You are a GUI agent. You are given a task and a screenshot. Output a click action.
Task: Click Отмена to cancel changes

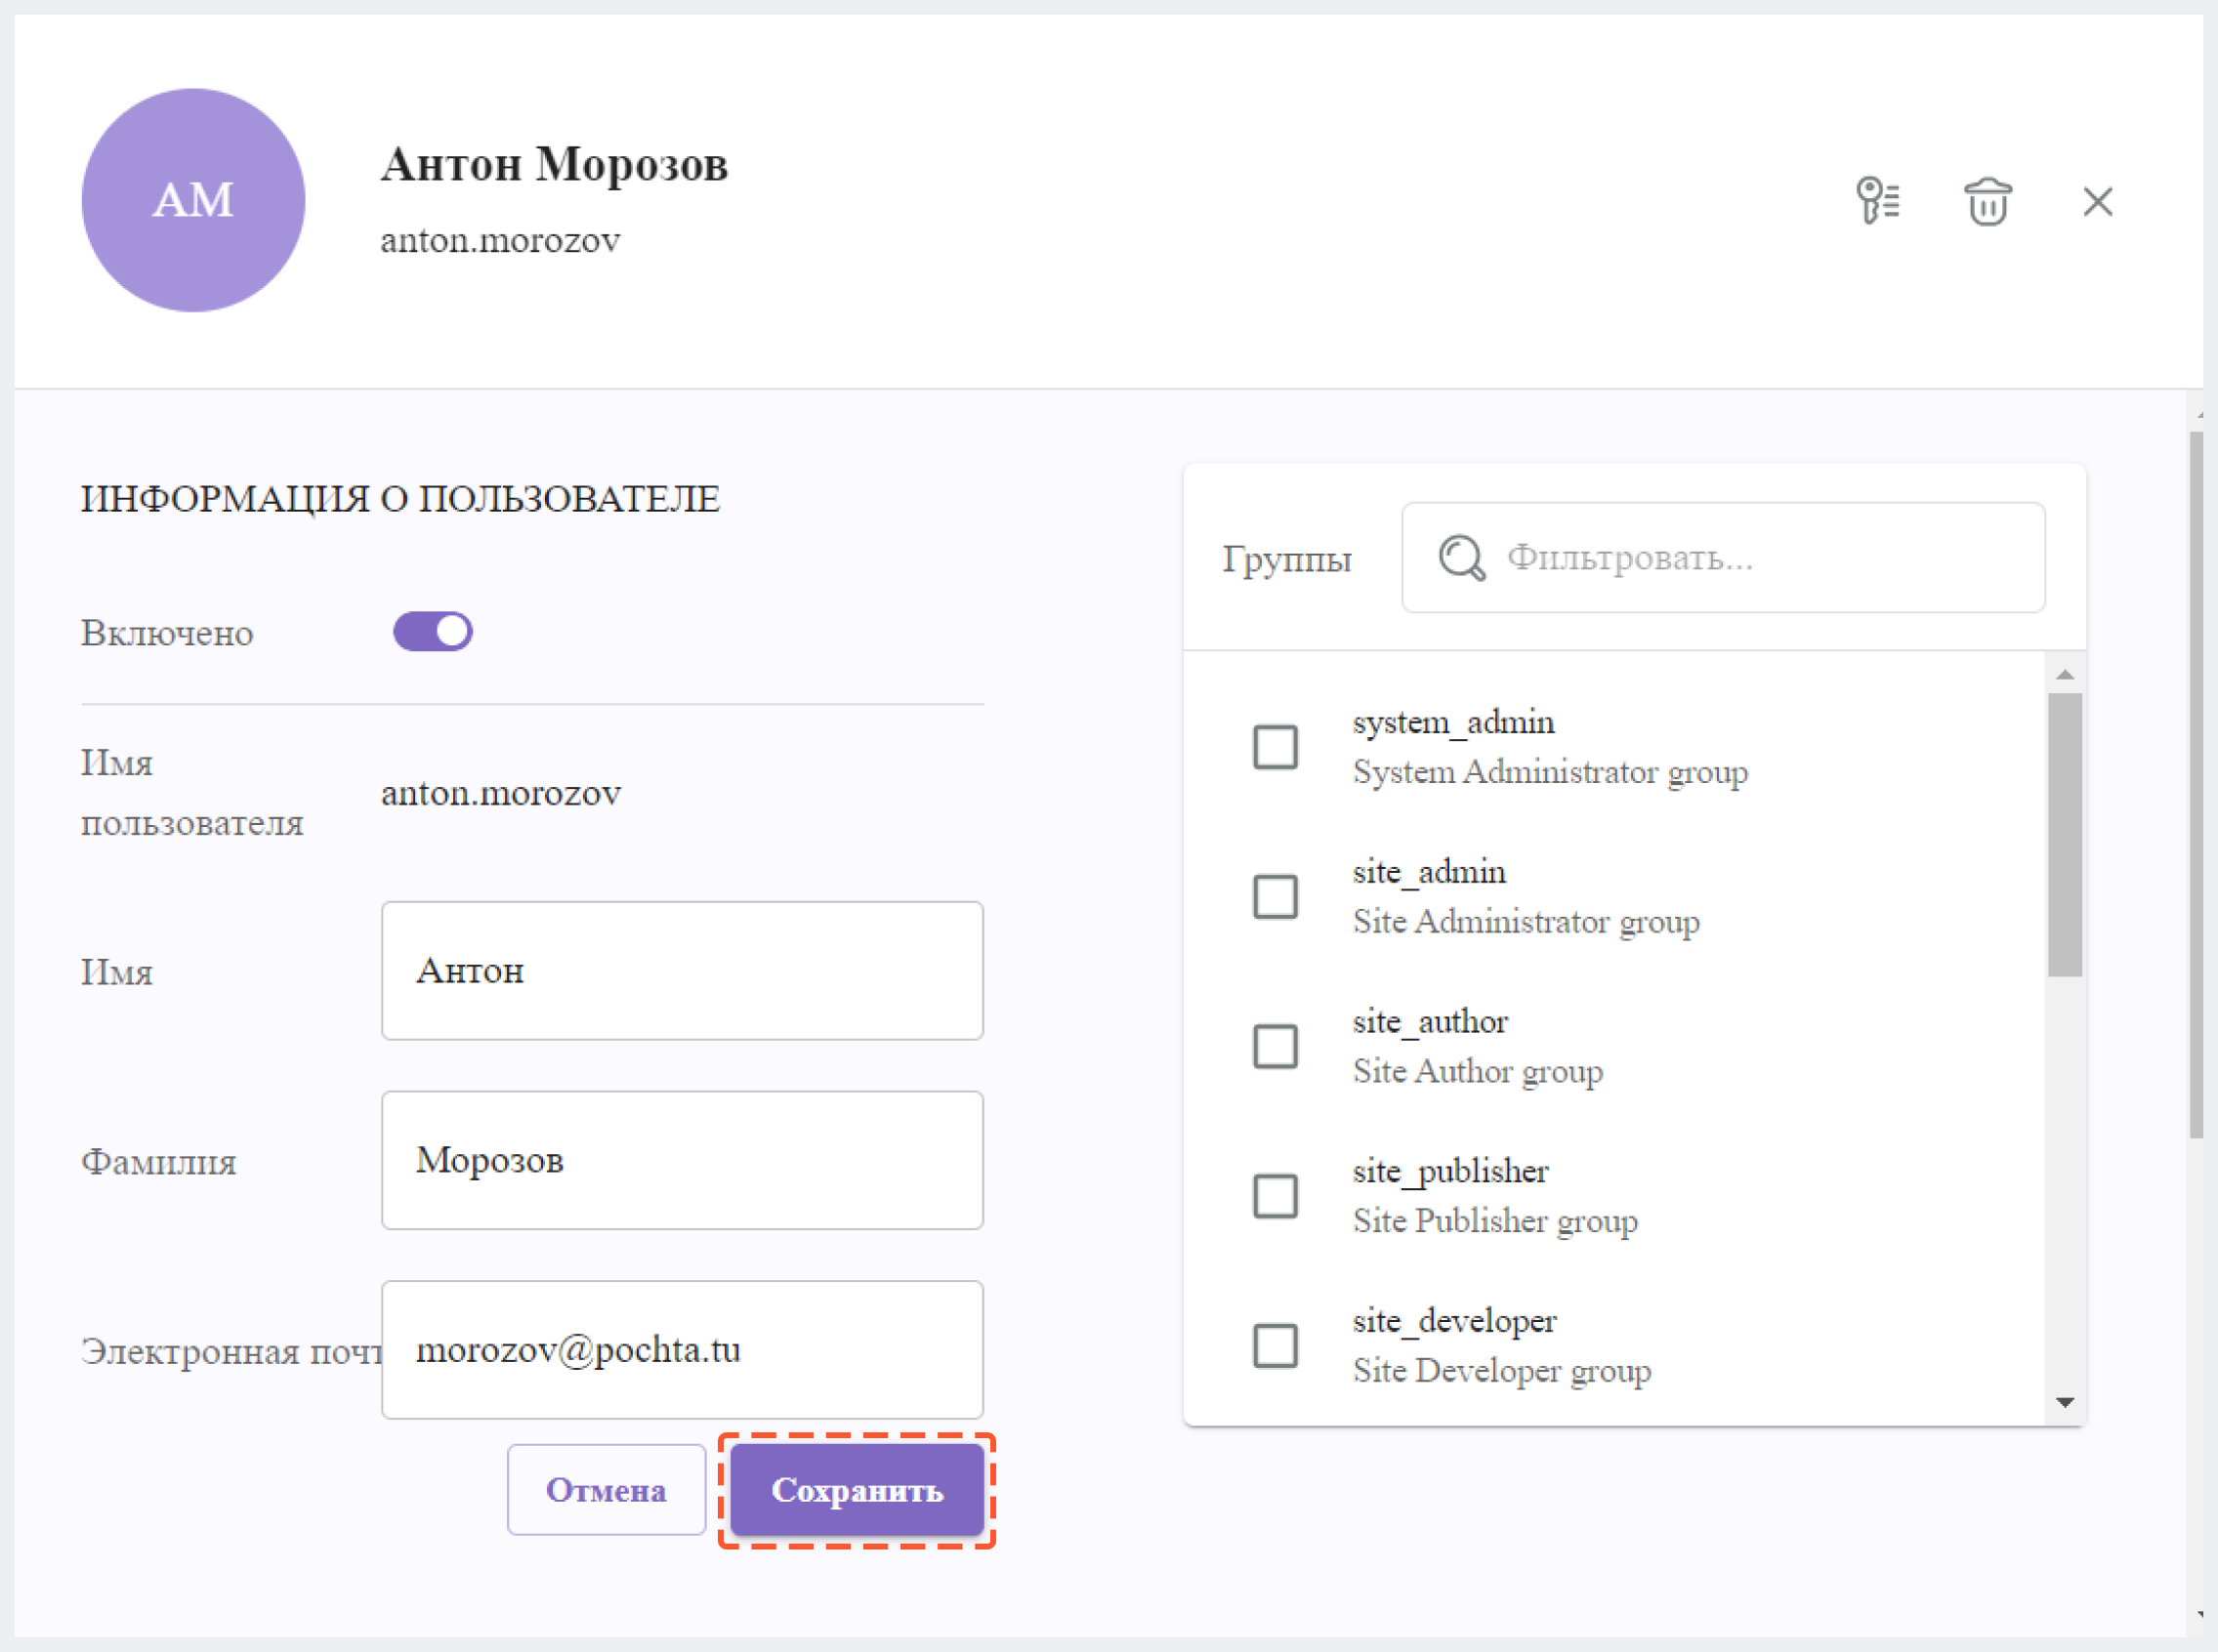pos(606,1489)
